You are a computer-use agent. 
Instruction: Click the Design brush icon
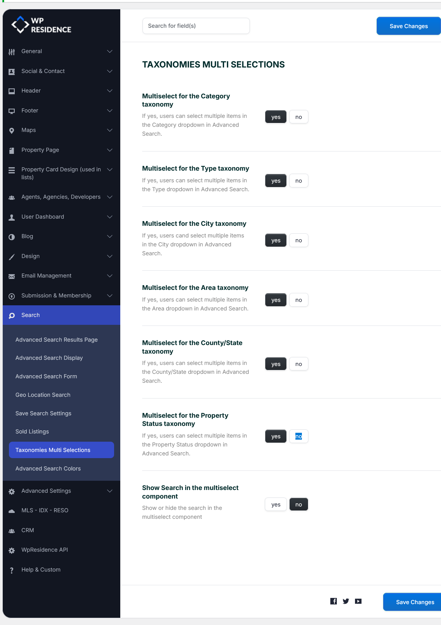(x=12, y=257)
